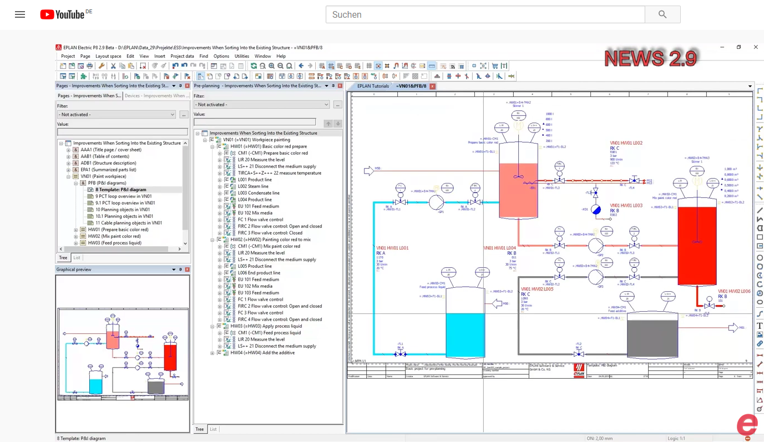Go to previous page with blue back arrow
This screenshot has height=442, width=764.
point(301,66)
